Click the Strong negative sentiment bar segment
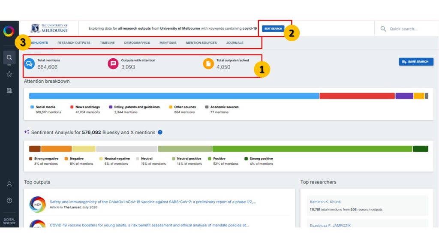 (35, 149)
